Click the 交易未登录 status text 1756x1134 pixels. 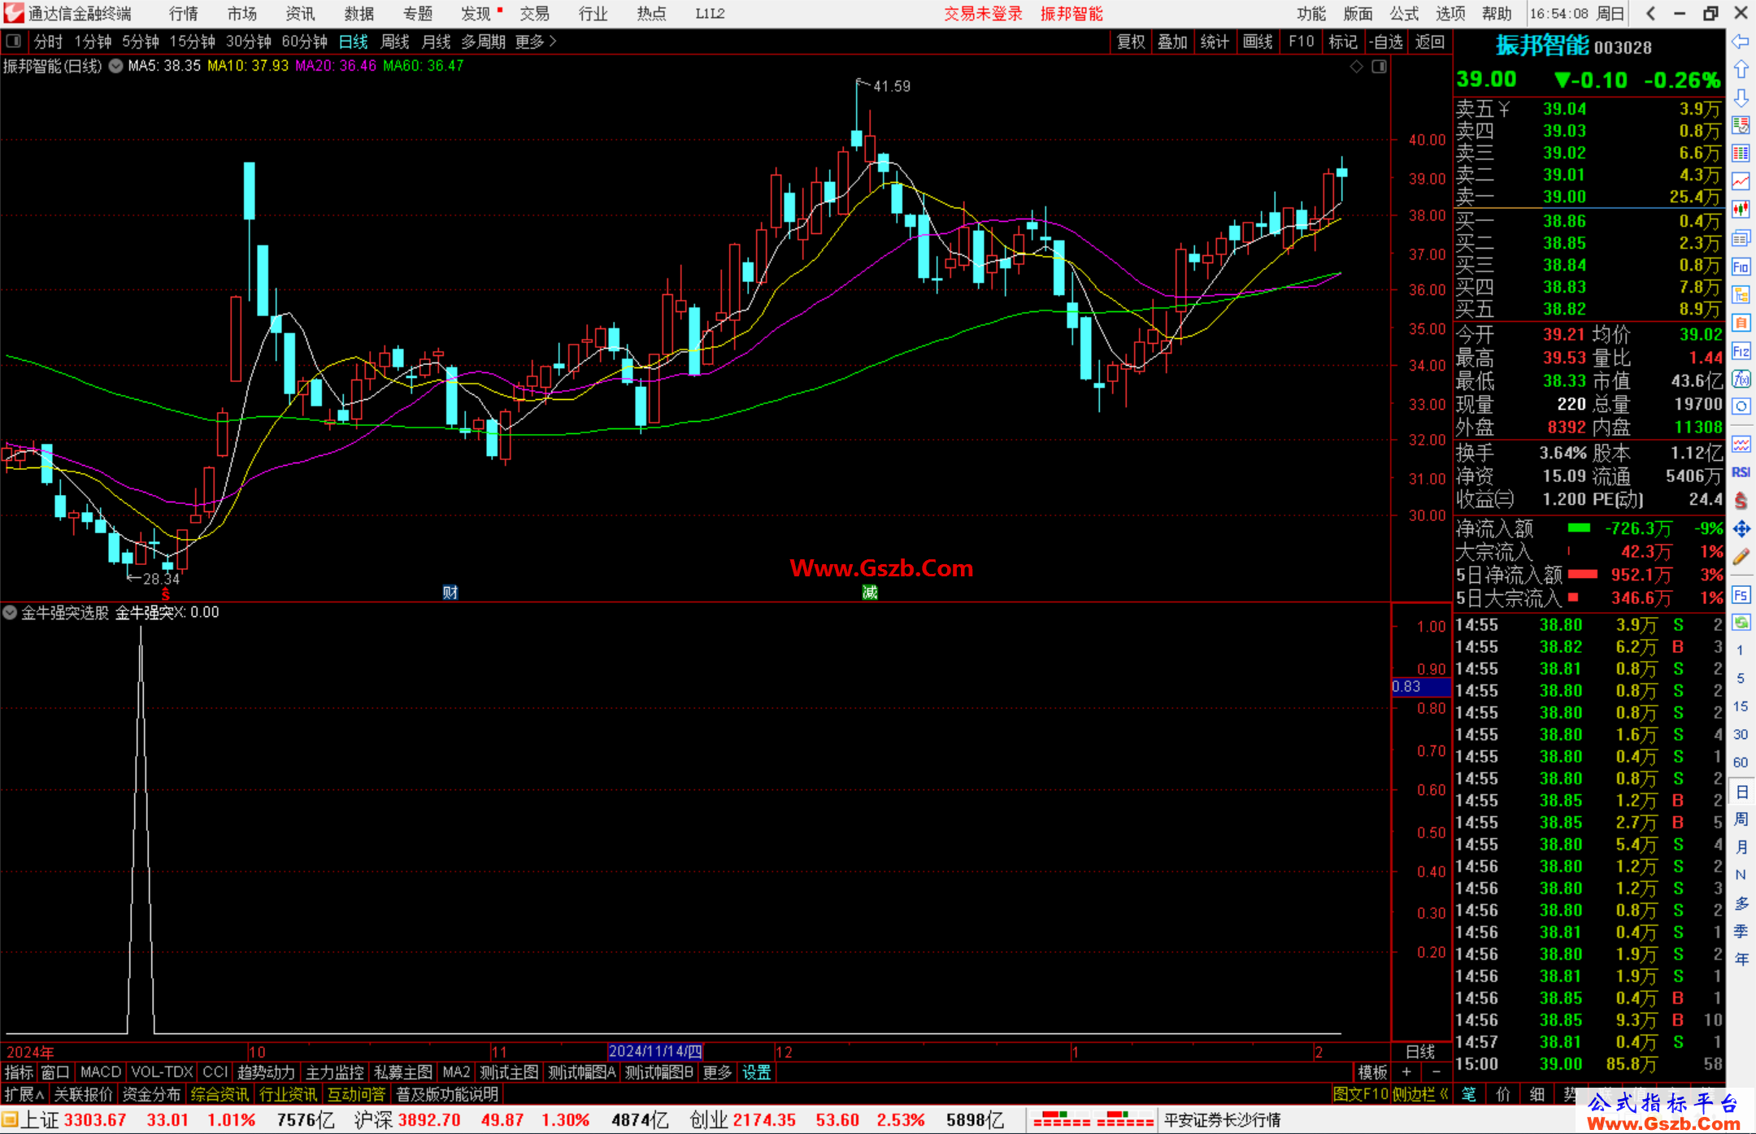[x=983, y=13]
